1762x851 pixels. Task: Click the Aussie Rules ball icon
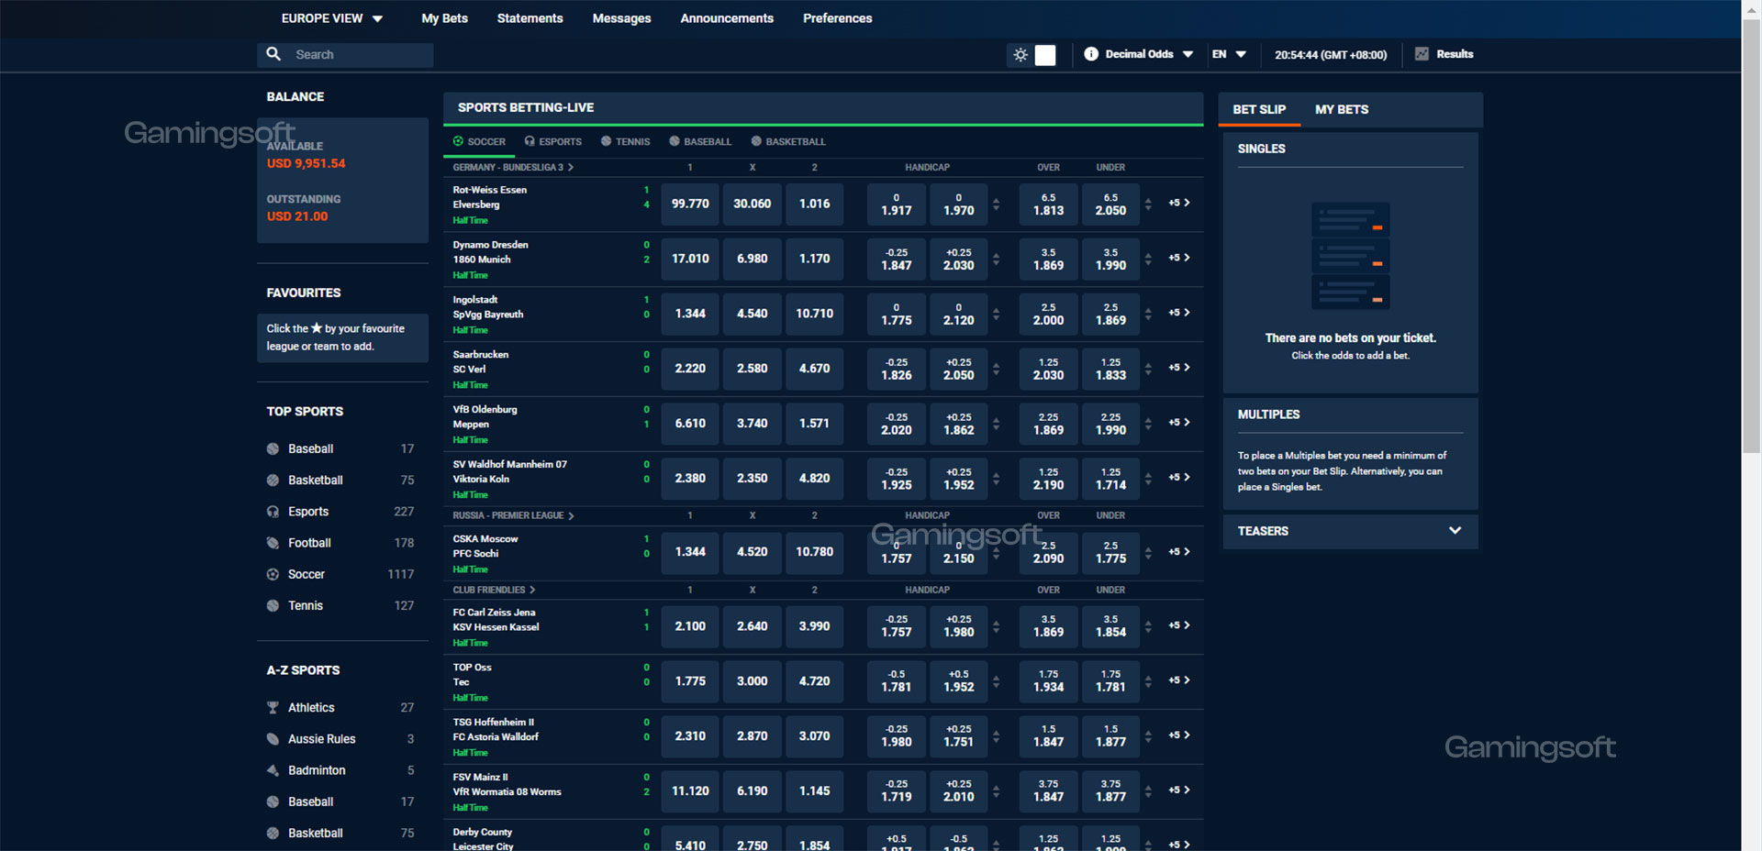[x=273, y=739]
